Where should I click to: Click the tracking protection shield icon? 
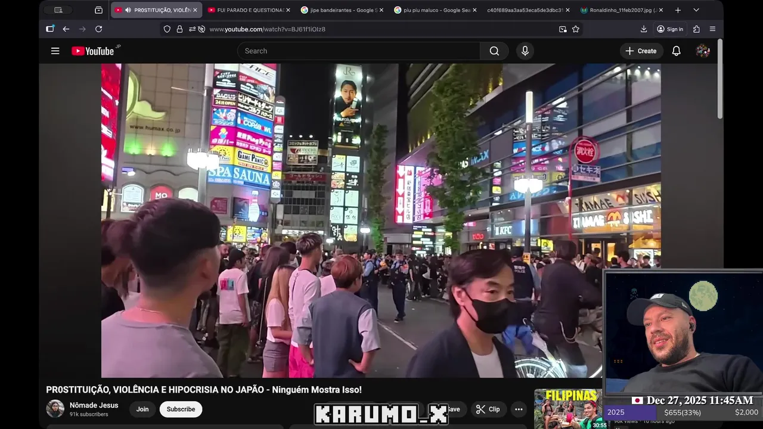(x=167, y=29)
